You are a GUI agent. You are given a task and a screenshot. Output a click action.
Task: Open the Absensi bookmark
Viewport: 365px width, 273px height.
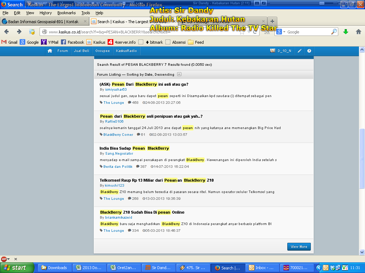point(175,42)
